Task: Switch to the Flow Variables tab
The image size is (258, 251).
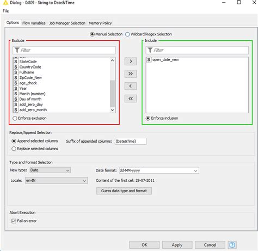Action: [34, 23]
